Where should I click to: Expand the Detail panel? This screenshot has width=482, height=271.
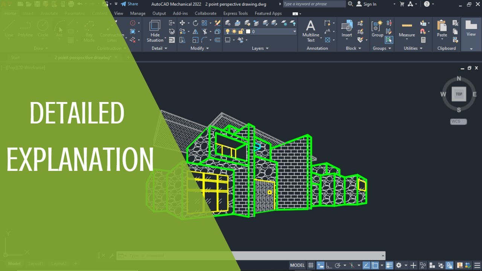[x=159, y=48]
